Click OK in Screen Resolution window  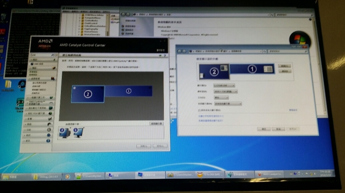[x=264, y=129]
